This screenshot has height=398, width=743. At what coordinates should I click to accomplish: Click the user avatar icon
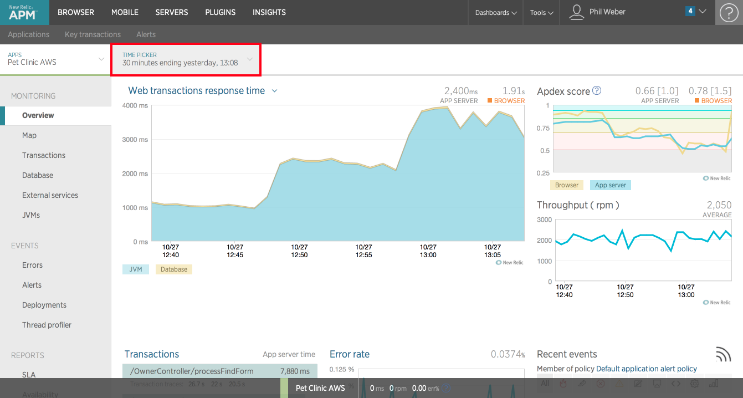coord(577,12)
